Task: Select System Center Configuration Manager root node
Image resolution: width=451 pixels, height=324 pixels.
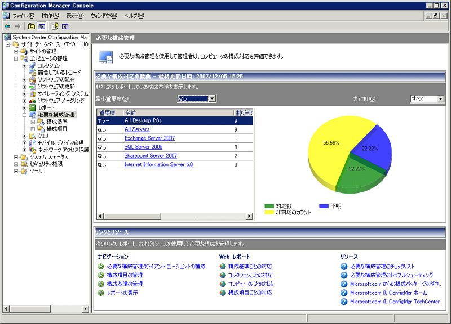Action: 51,37
